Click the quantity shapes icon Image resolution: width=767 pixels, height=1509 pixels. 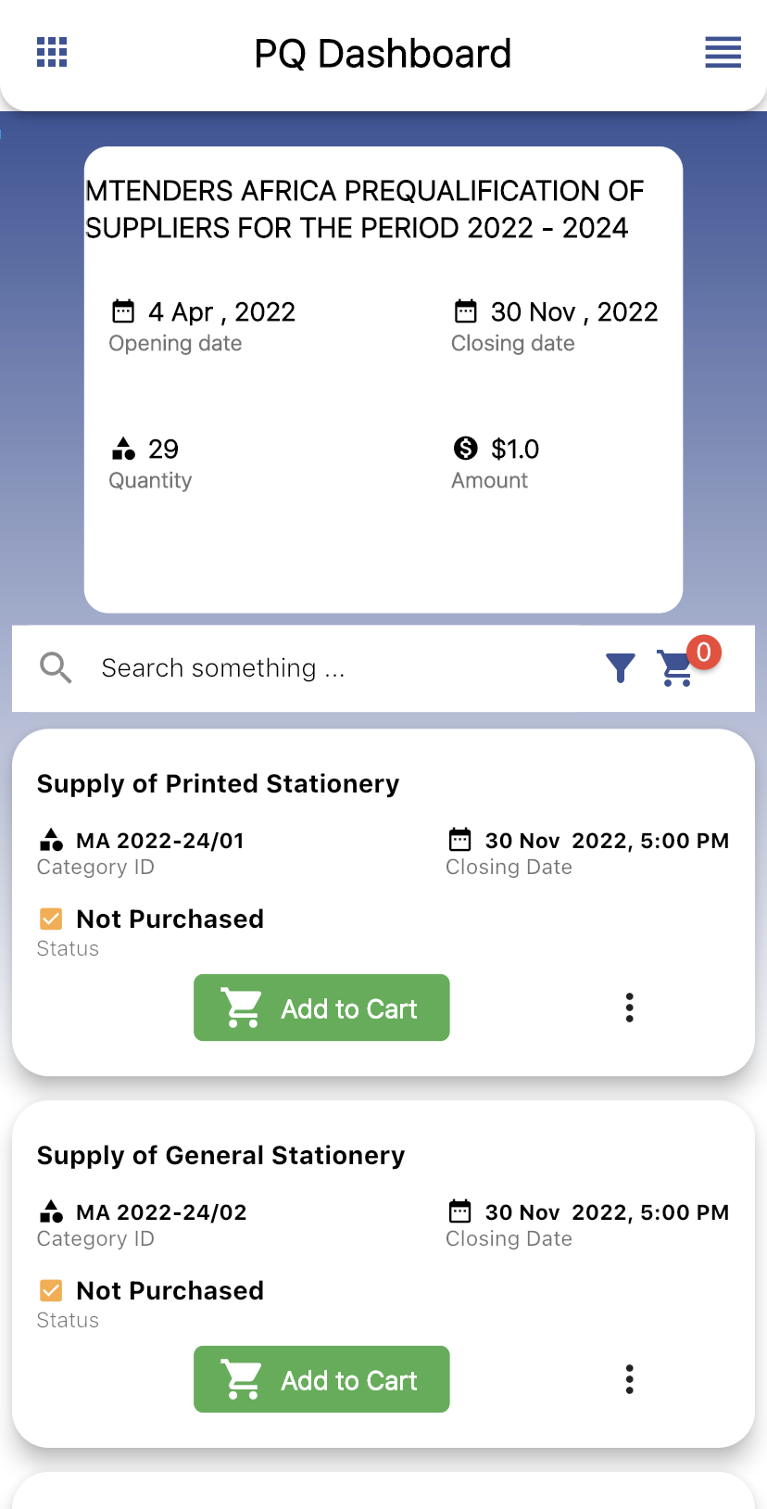pyautogui.click(x=123, y=449)
